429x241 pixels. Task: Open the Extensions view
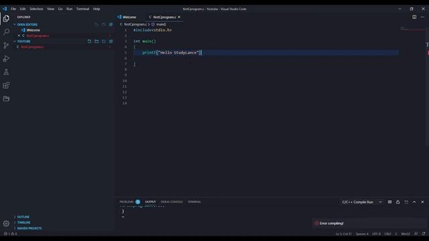[6, 85]
